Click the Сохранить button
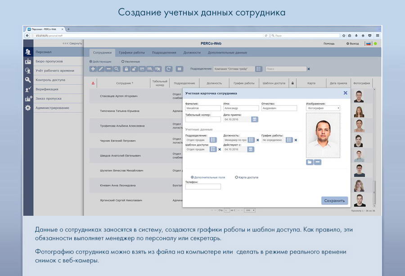Image resolution: width=405 pixels, height=276 pixels. pos(334,200)
